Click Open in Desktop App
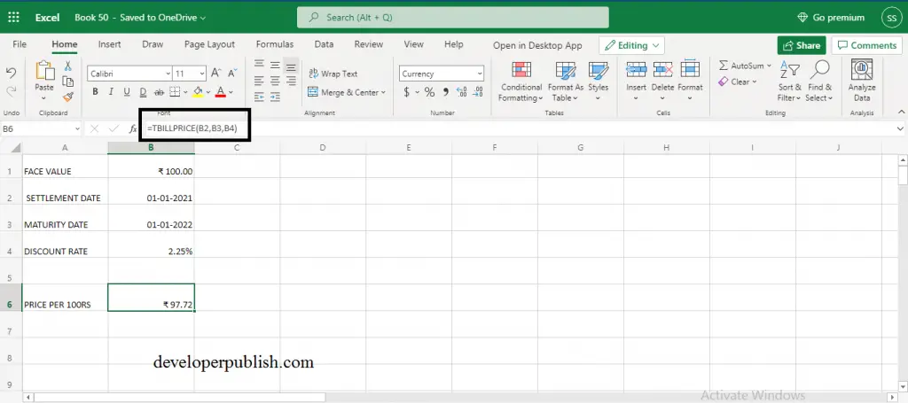 click(x=537, y=45)
